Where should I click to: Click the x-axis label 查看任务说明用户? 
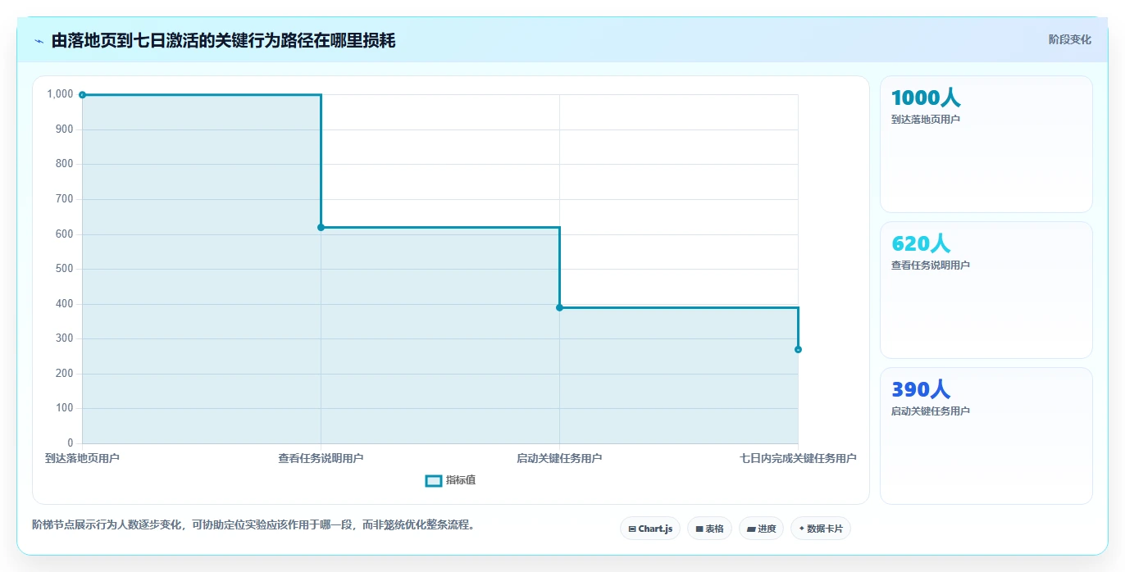point(321,458)
